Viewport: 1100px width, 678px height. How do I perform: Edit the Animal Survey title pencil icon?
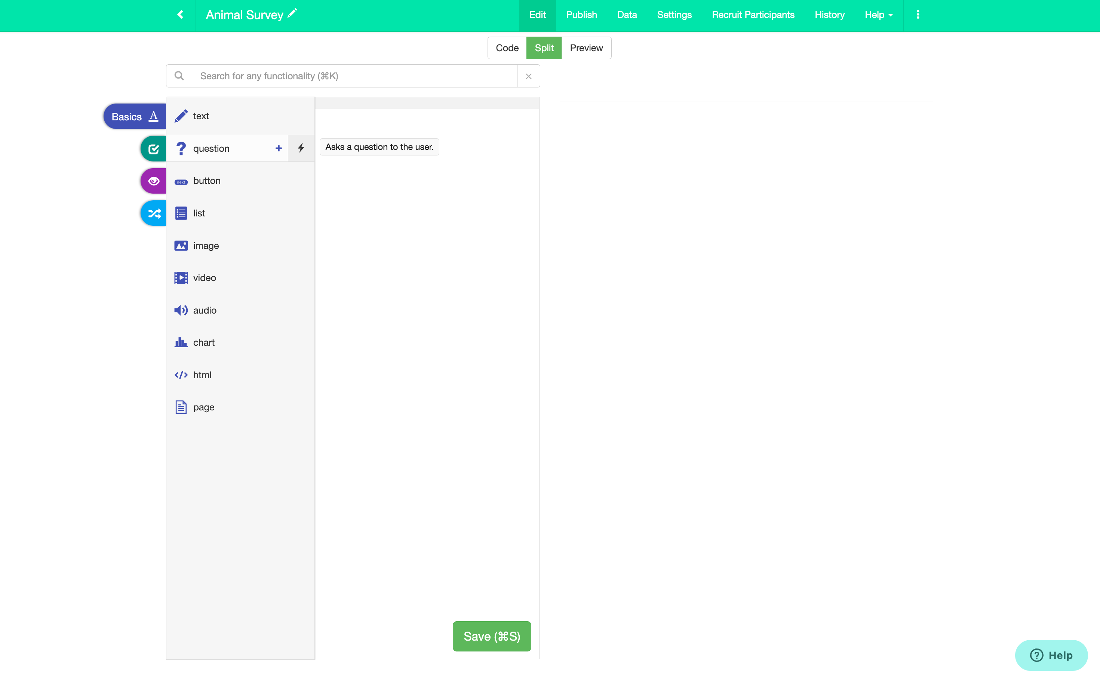click(x=292, y=13)
